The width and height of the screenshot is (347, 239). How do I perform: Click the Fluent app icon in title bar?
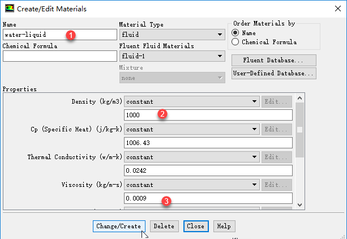pyautogui.click(x=8, y=9)
